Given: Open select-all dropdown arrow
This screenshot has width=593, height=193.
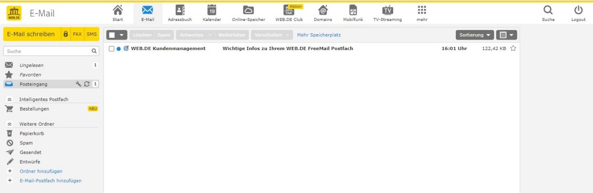Looking at the screenshot, I should (x=122, y=35).
